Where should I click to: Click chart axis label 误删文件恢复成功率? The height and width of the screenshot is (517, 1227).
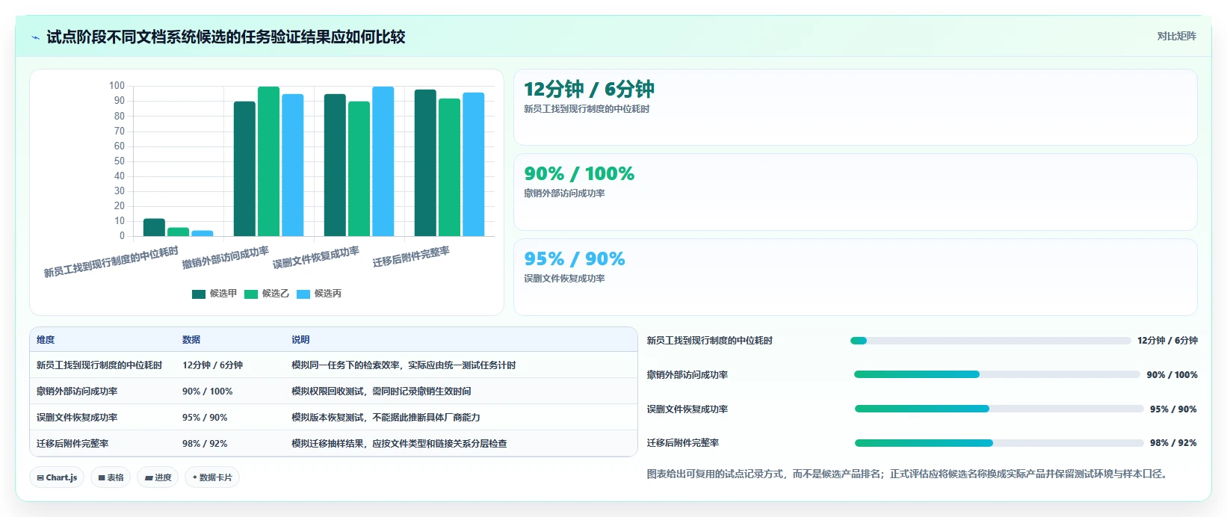(316, 258)
